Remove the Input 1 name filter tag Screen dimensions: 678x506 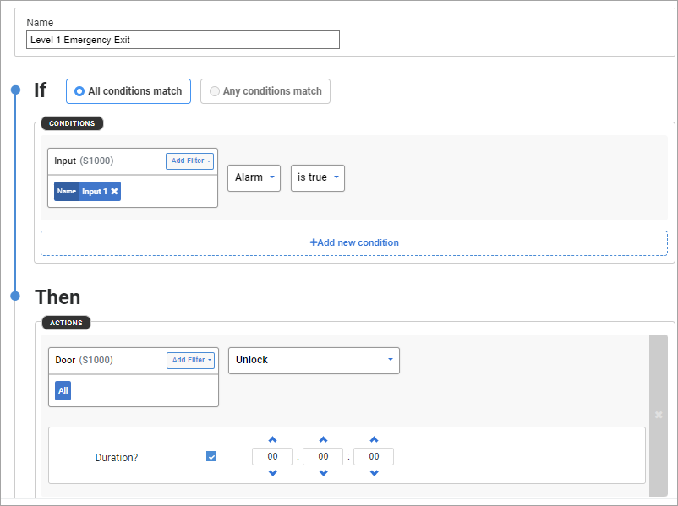115,192
